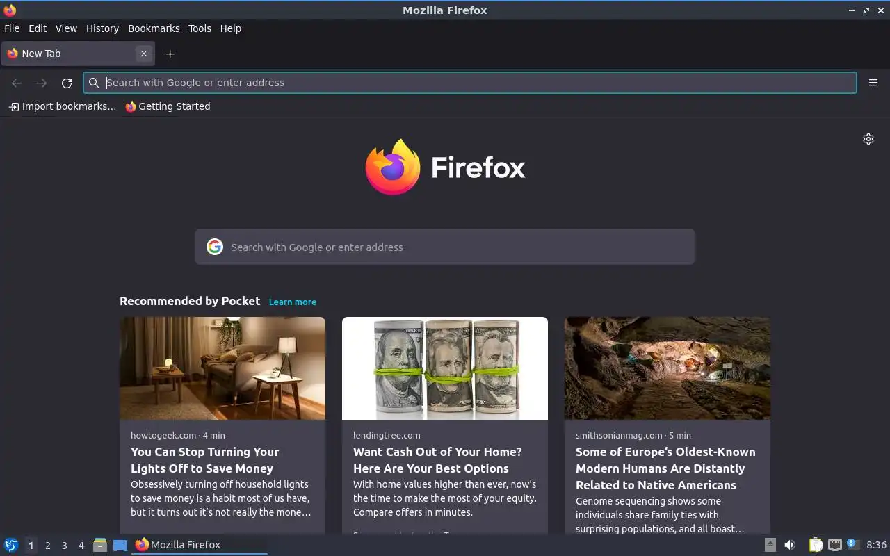Switch to workspace 2 in taskbar
This screenshot has width=890, height=556.
click(x=47, y=546)
